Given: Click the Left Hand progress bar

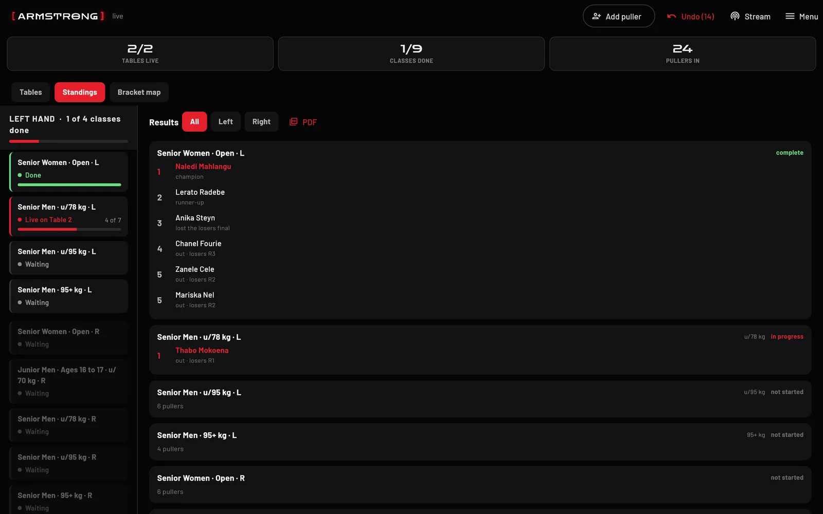Looking at the screenshot, I should 69,141.
